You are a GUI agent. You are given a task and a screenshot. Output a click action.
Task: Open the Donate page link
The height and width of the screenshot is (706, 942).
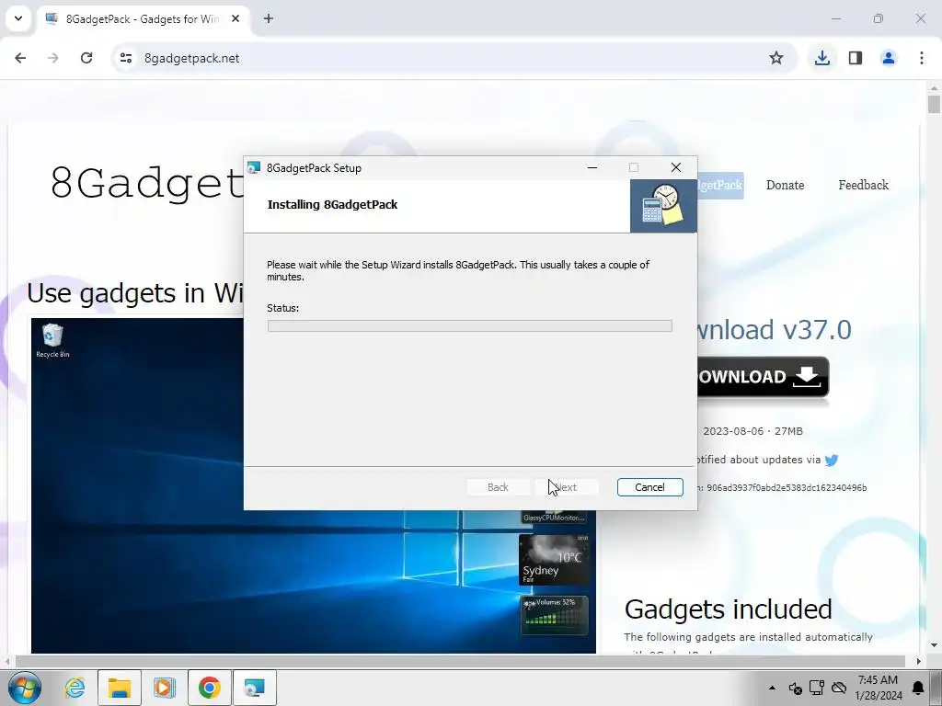coord(786,185)
